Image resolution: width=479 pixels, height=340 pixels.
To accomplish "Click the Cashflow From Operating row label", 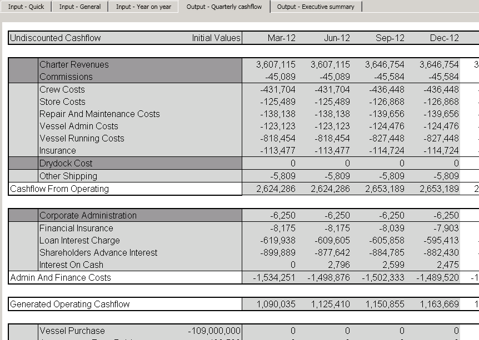I will point(59,189).
